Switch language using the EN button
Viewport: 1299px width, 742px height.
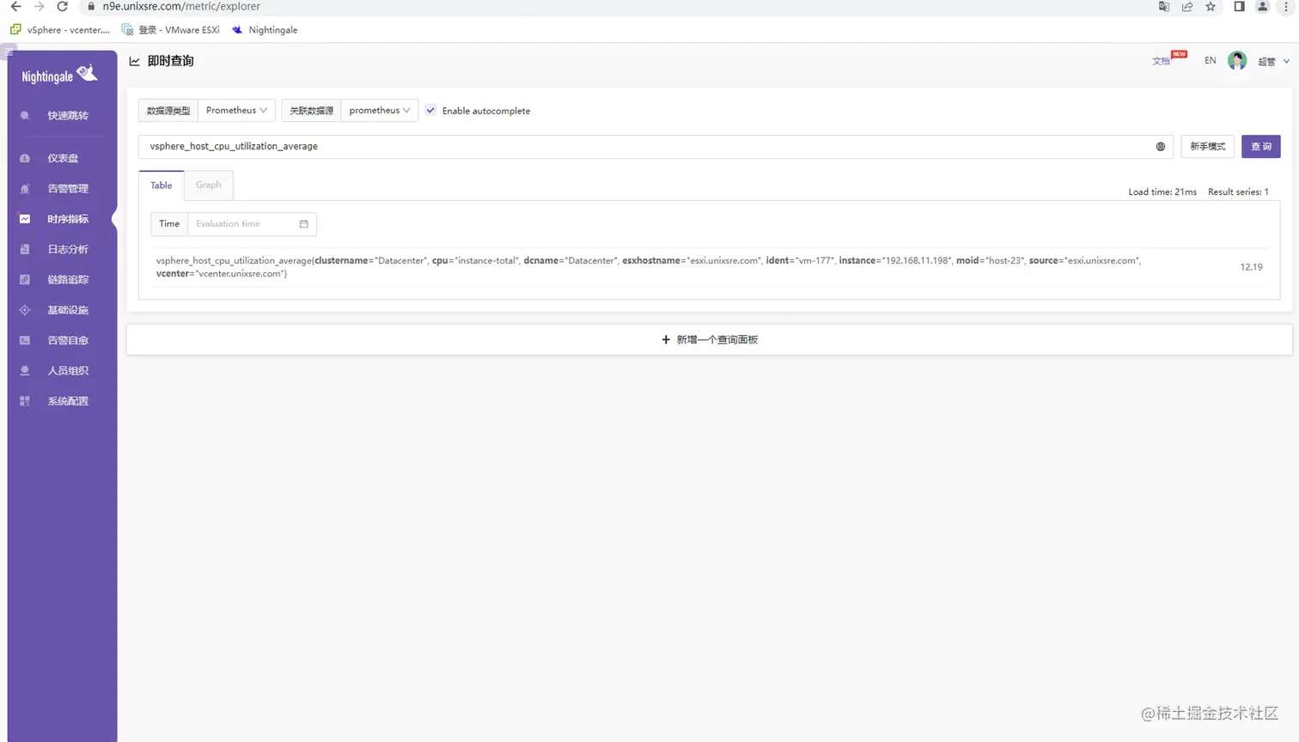tap(1210, 60)
